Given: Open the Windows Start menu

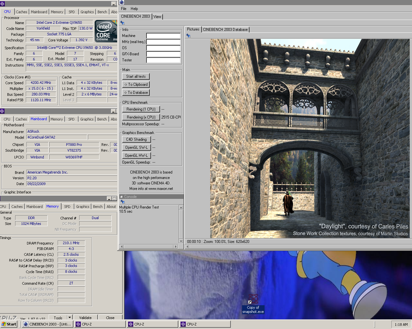Looking at the screenshot, I should click(9, 324).
